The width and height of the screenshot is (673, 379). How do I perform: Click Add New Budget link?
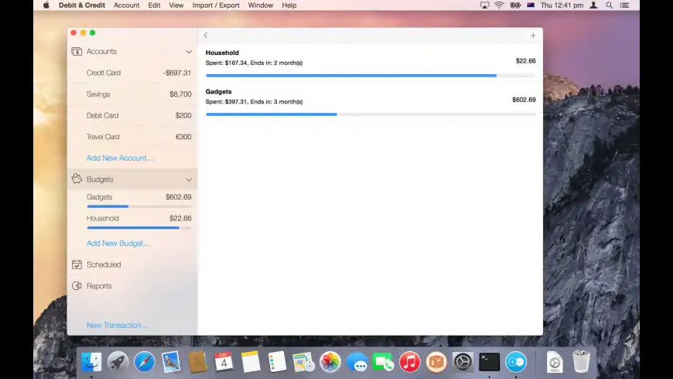pos(118,244)
